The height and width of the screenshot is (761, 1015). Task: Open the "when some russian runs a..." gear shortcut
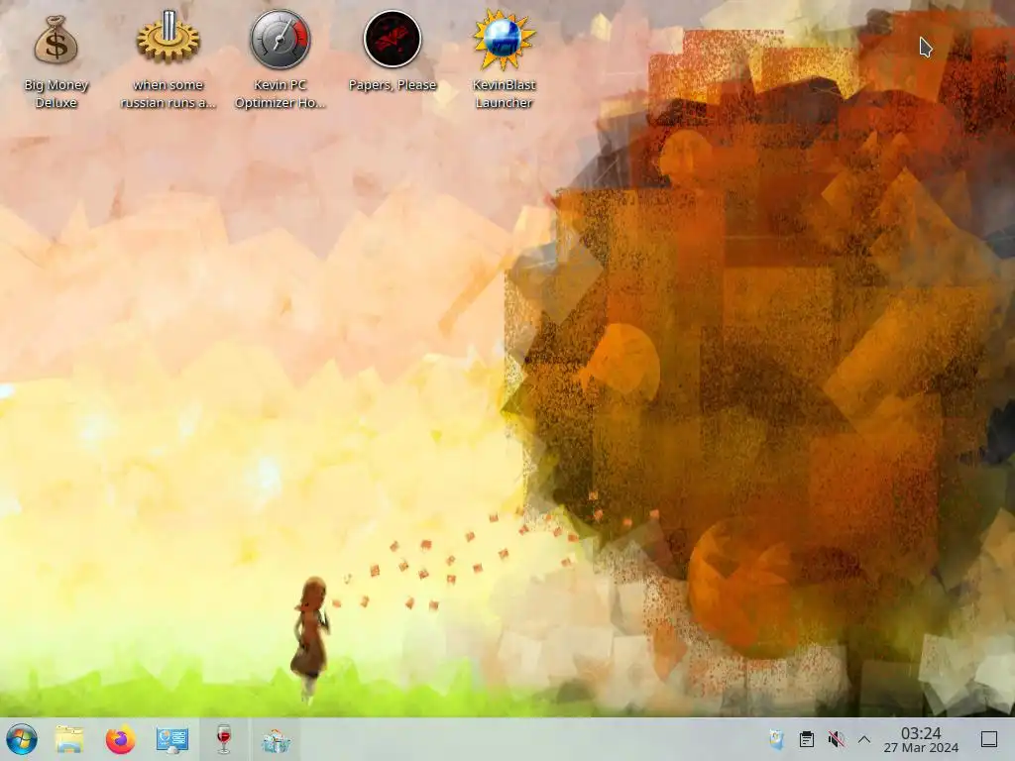[169, 38]
